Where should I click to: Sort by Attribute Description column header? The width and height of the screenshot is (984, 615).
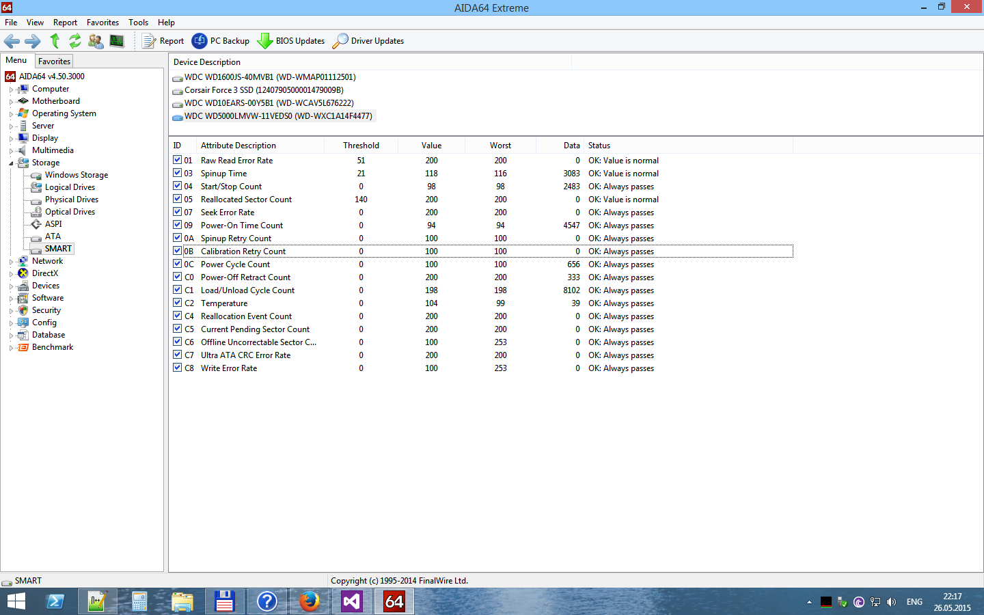point(260,145)
